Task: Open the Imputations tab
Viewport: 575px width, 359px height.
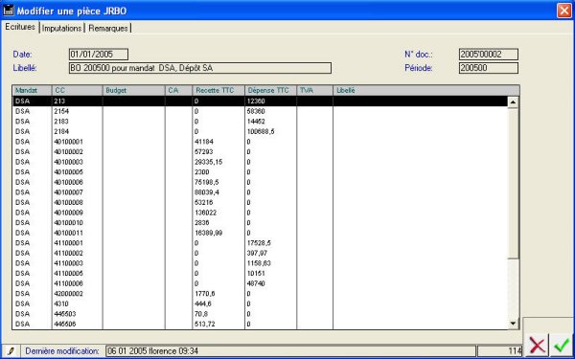Action: pyautogui.click(x=61, y=28)
